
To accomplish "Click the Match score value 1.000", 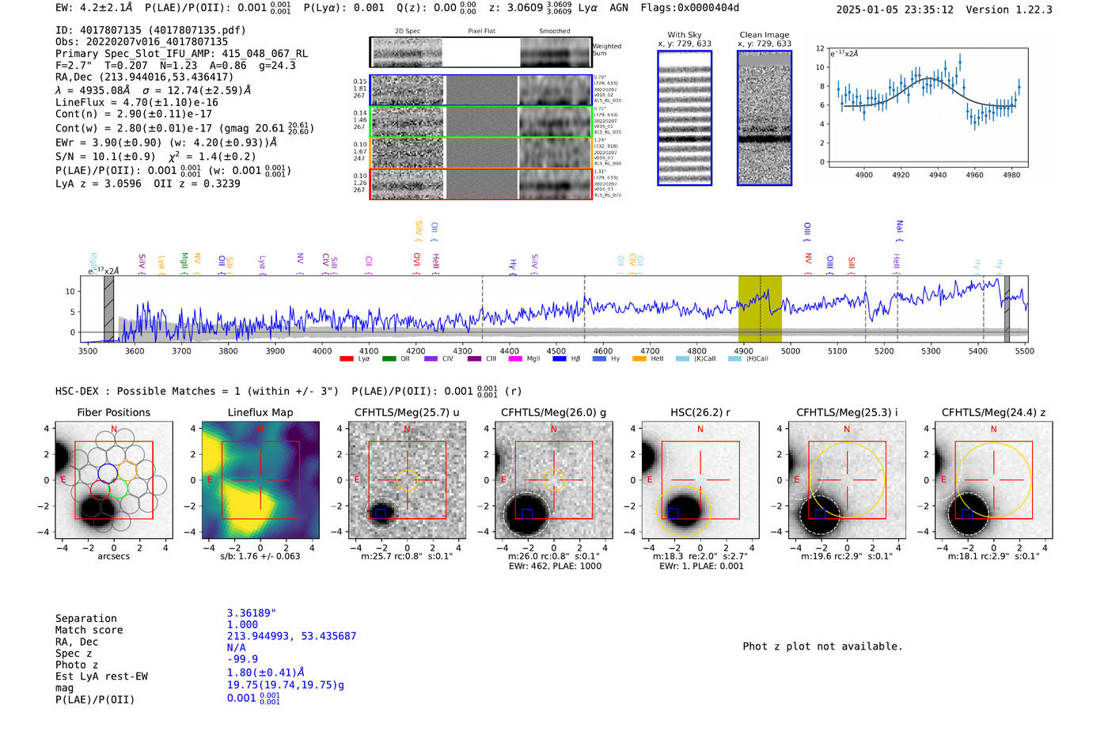I will 242,624.
